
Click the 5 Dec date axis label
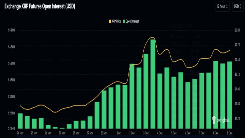tap(174, 132)
